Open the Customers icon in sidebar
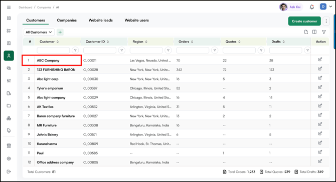Viewport: 336px width, 182px height. coord(9,56)
